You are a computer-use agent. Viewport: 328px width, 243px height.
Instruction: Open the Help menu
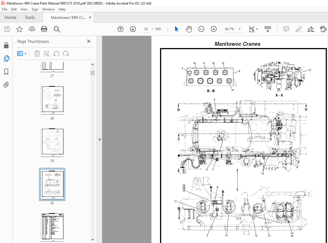(62, 9)
